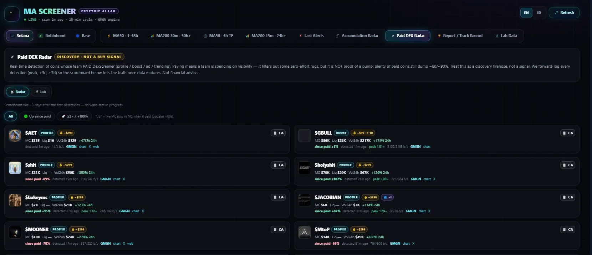Open the Accumulation Radar tab
The width and height of the screenshot is (592, 255).
point(357,36)
